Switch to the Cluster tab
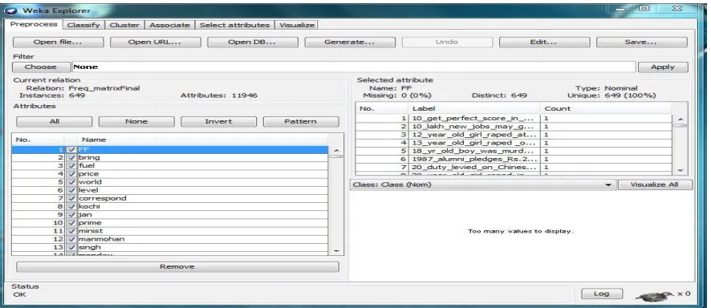This screenshot has height=308, width=711. pos(124,26)
